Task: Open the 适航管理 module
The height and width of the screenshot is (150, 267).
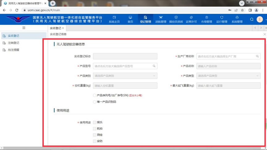Action: [x=161, y=19]
